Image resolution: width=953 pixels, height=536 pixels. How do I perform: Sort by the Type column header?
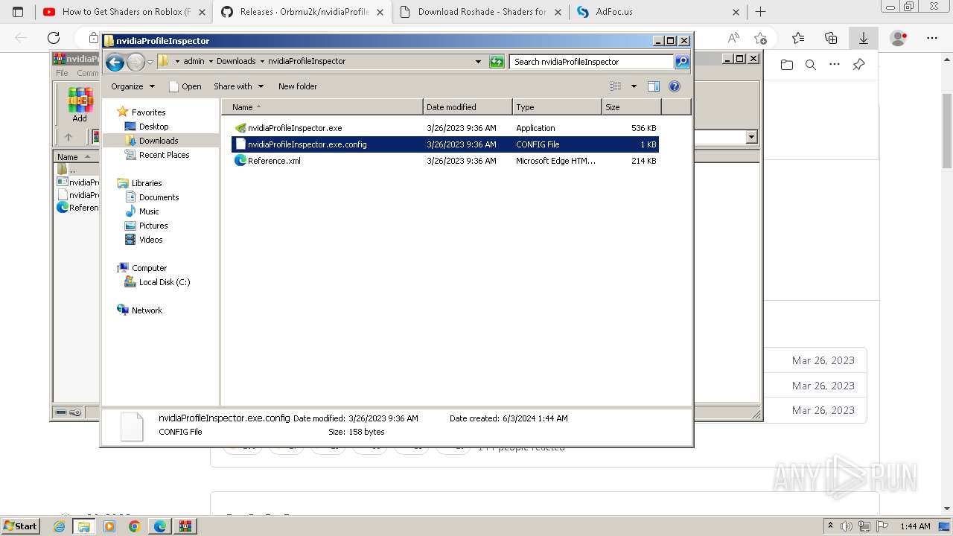557,107
